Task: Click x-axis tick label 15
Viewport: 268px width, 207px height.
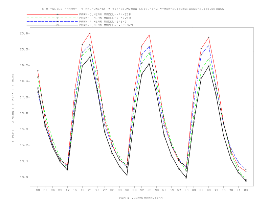Action: 75,190
